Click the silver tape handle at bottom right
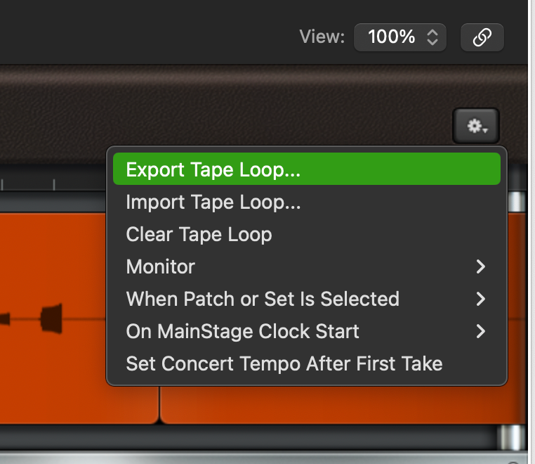Image resolution: width=535 pixels, height=464 pixels. point(511,437)
